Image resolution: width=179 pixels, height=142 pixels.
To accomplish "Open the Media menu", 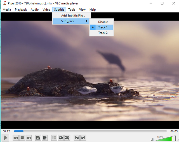I will click(x=7, y=10).
